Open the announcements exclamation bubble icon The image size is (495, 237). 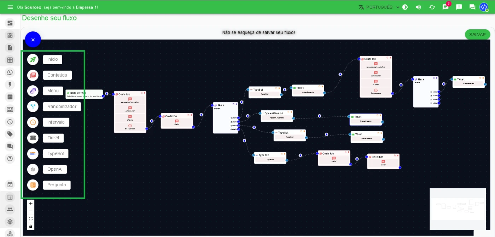click(x=459, y=7)
